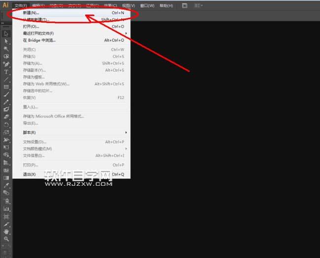Open the workspace switcher dropdown

198,5
